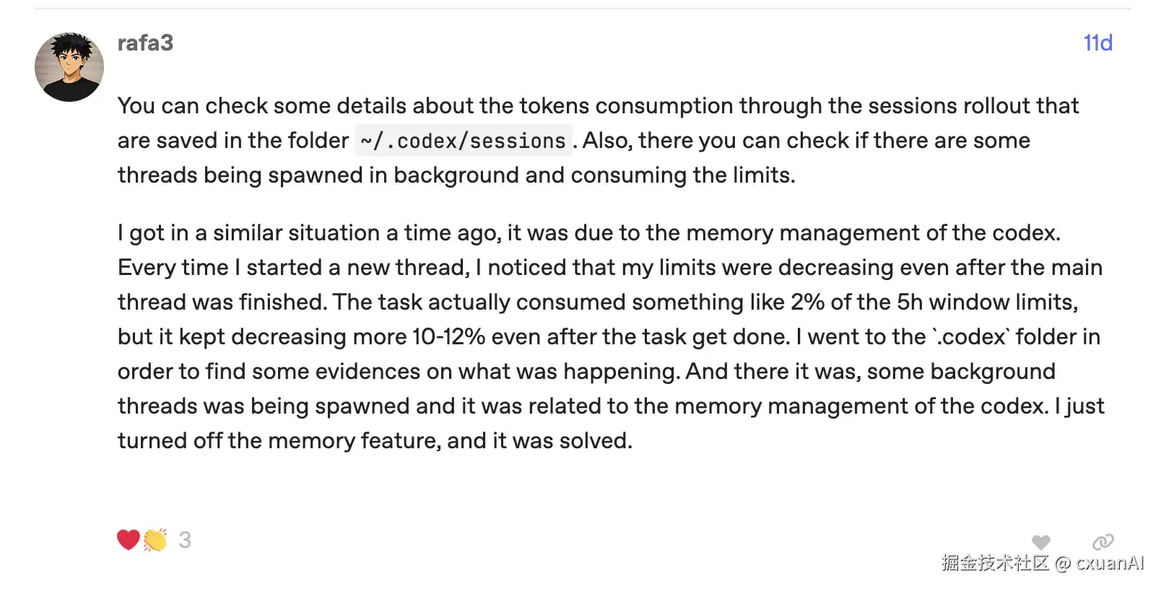Viewport: 1161px width, 589px height.
Task: Click the rafa3 username link
Action: (145, 43)
